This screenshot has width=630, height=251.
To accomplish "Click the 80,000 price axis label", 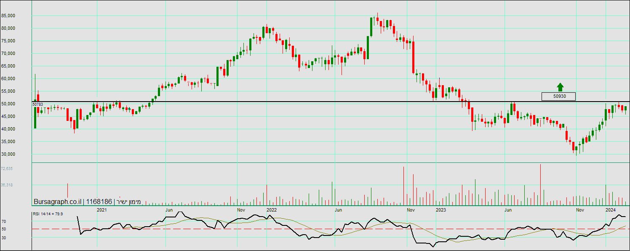I will (8, 28).
